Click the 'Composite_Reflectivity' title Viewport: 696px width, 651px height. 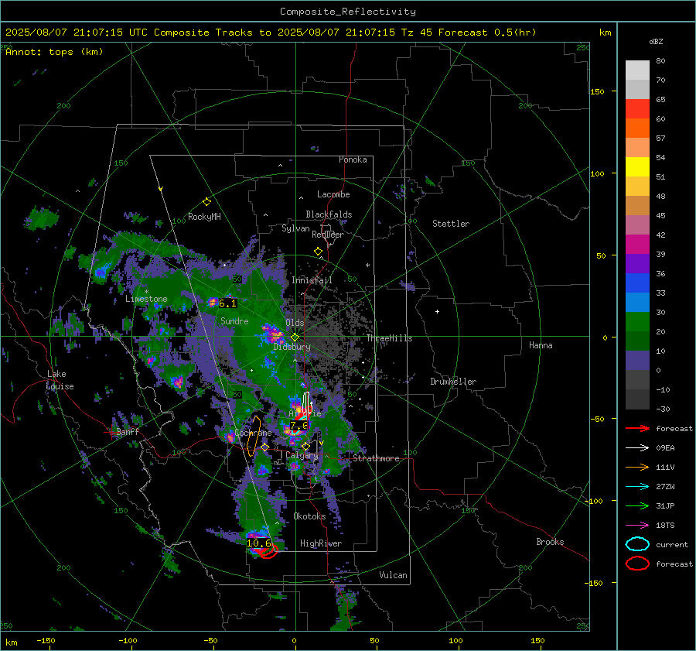pyautogui.click(x=348, y=12)
